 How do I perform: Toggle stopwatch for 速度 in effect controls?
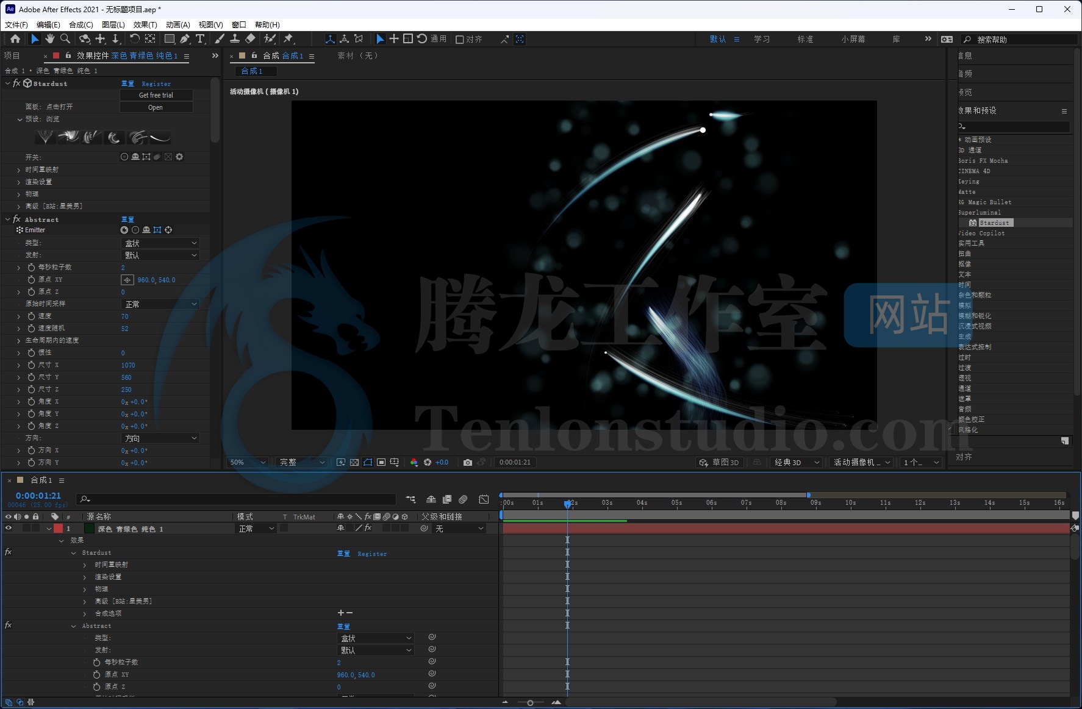tap(31, 316)
